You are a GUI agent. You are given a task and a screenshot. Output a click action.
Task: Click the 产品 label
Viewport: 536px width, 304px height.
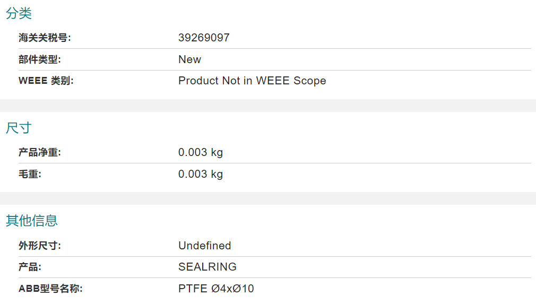[30, 267]
